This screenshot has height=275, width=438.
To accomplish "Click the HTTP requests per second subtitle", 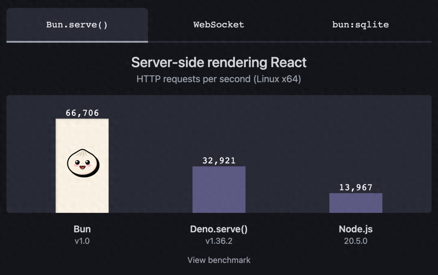I will point(219,79).
